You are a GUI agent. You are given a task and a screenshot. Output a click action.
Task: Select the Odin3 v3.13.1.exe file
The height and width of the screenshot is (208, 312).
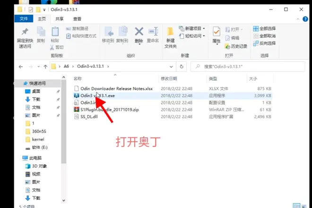97,95
